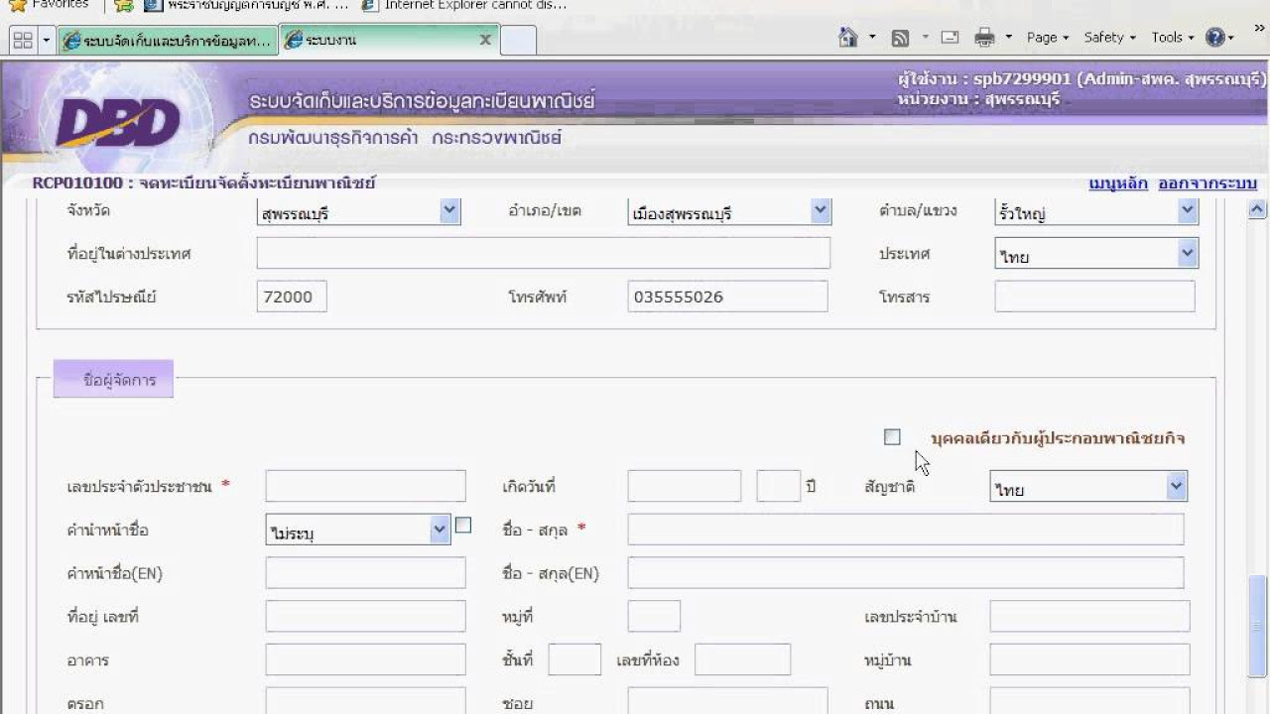This screenshot has width=1270, height=714.
Task: Click the DBD logo
Action: [118, 125]
